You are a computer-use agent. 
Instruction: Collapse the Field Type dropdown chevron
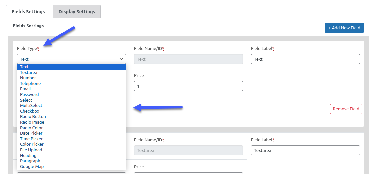tap(121, 59)
